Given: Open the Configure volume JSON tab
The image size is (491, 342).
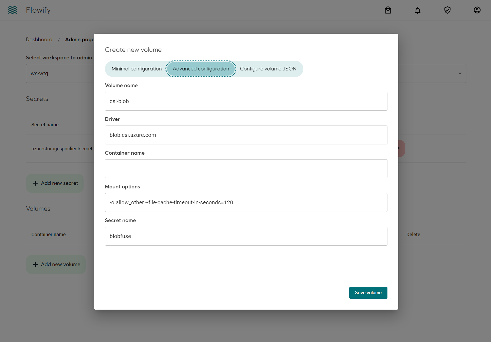Looking at the screenshot, I should (x=268, y=69).
